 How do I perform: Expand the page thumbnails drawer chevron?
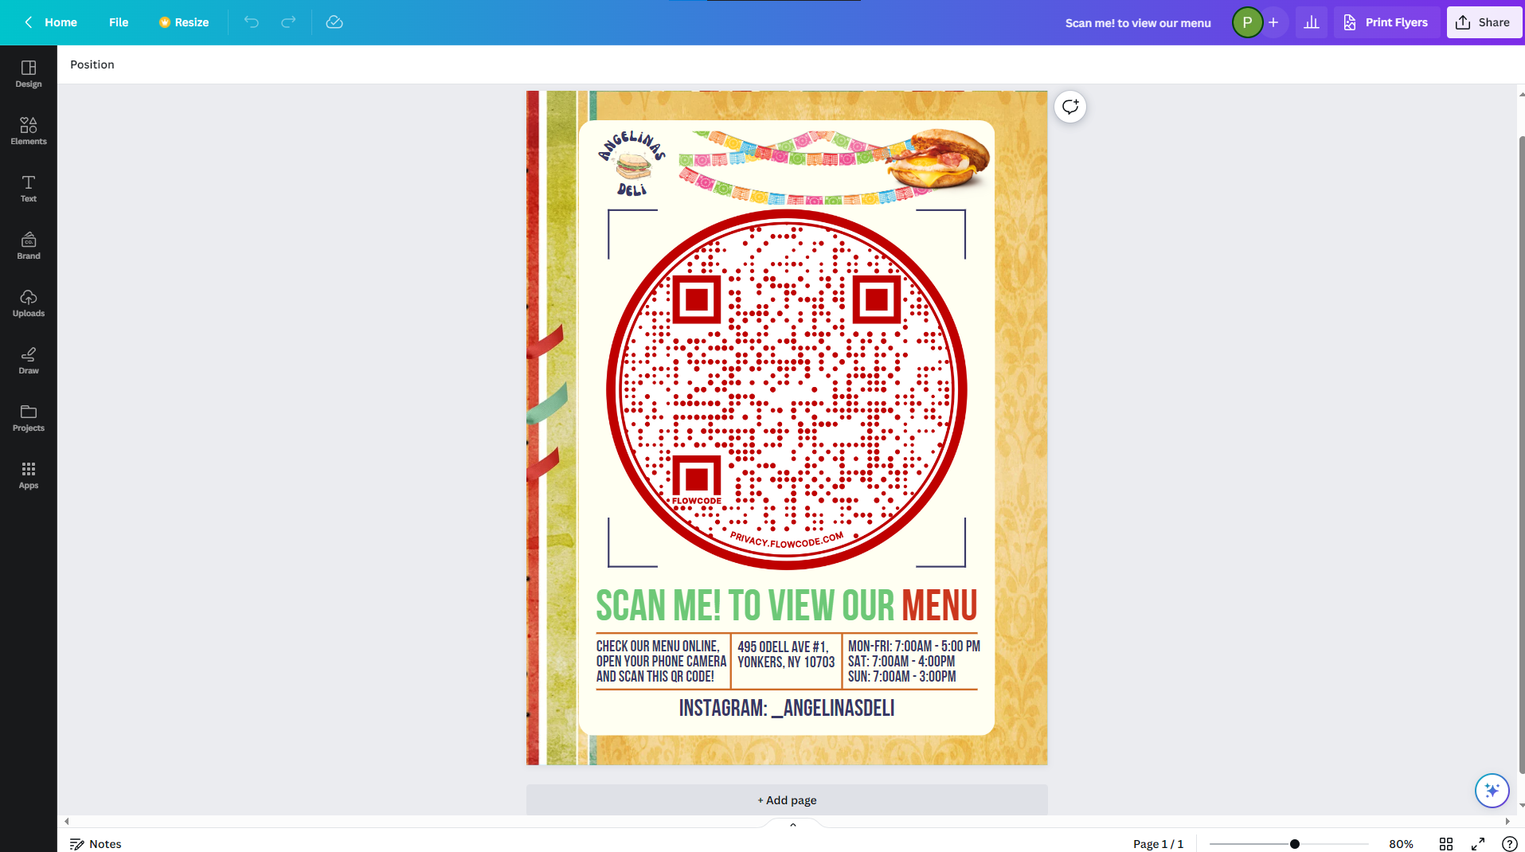point(793,825)
